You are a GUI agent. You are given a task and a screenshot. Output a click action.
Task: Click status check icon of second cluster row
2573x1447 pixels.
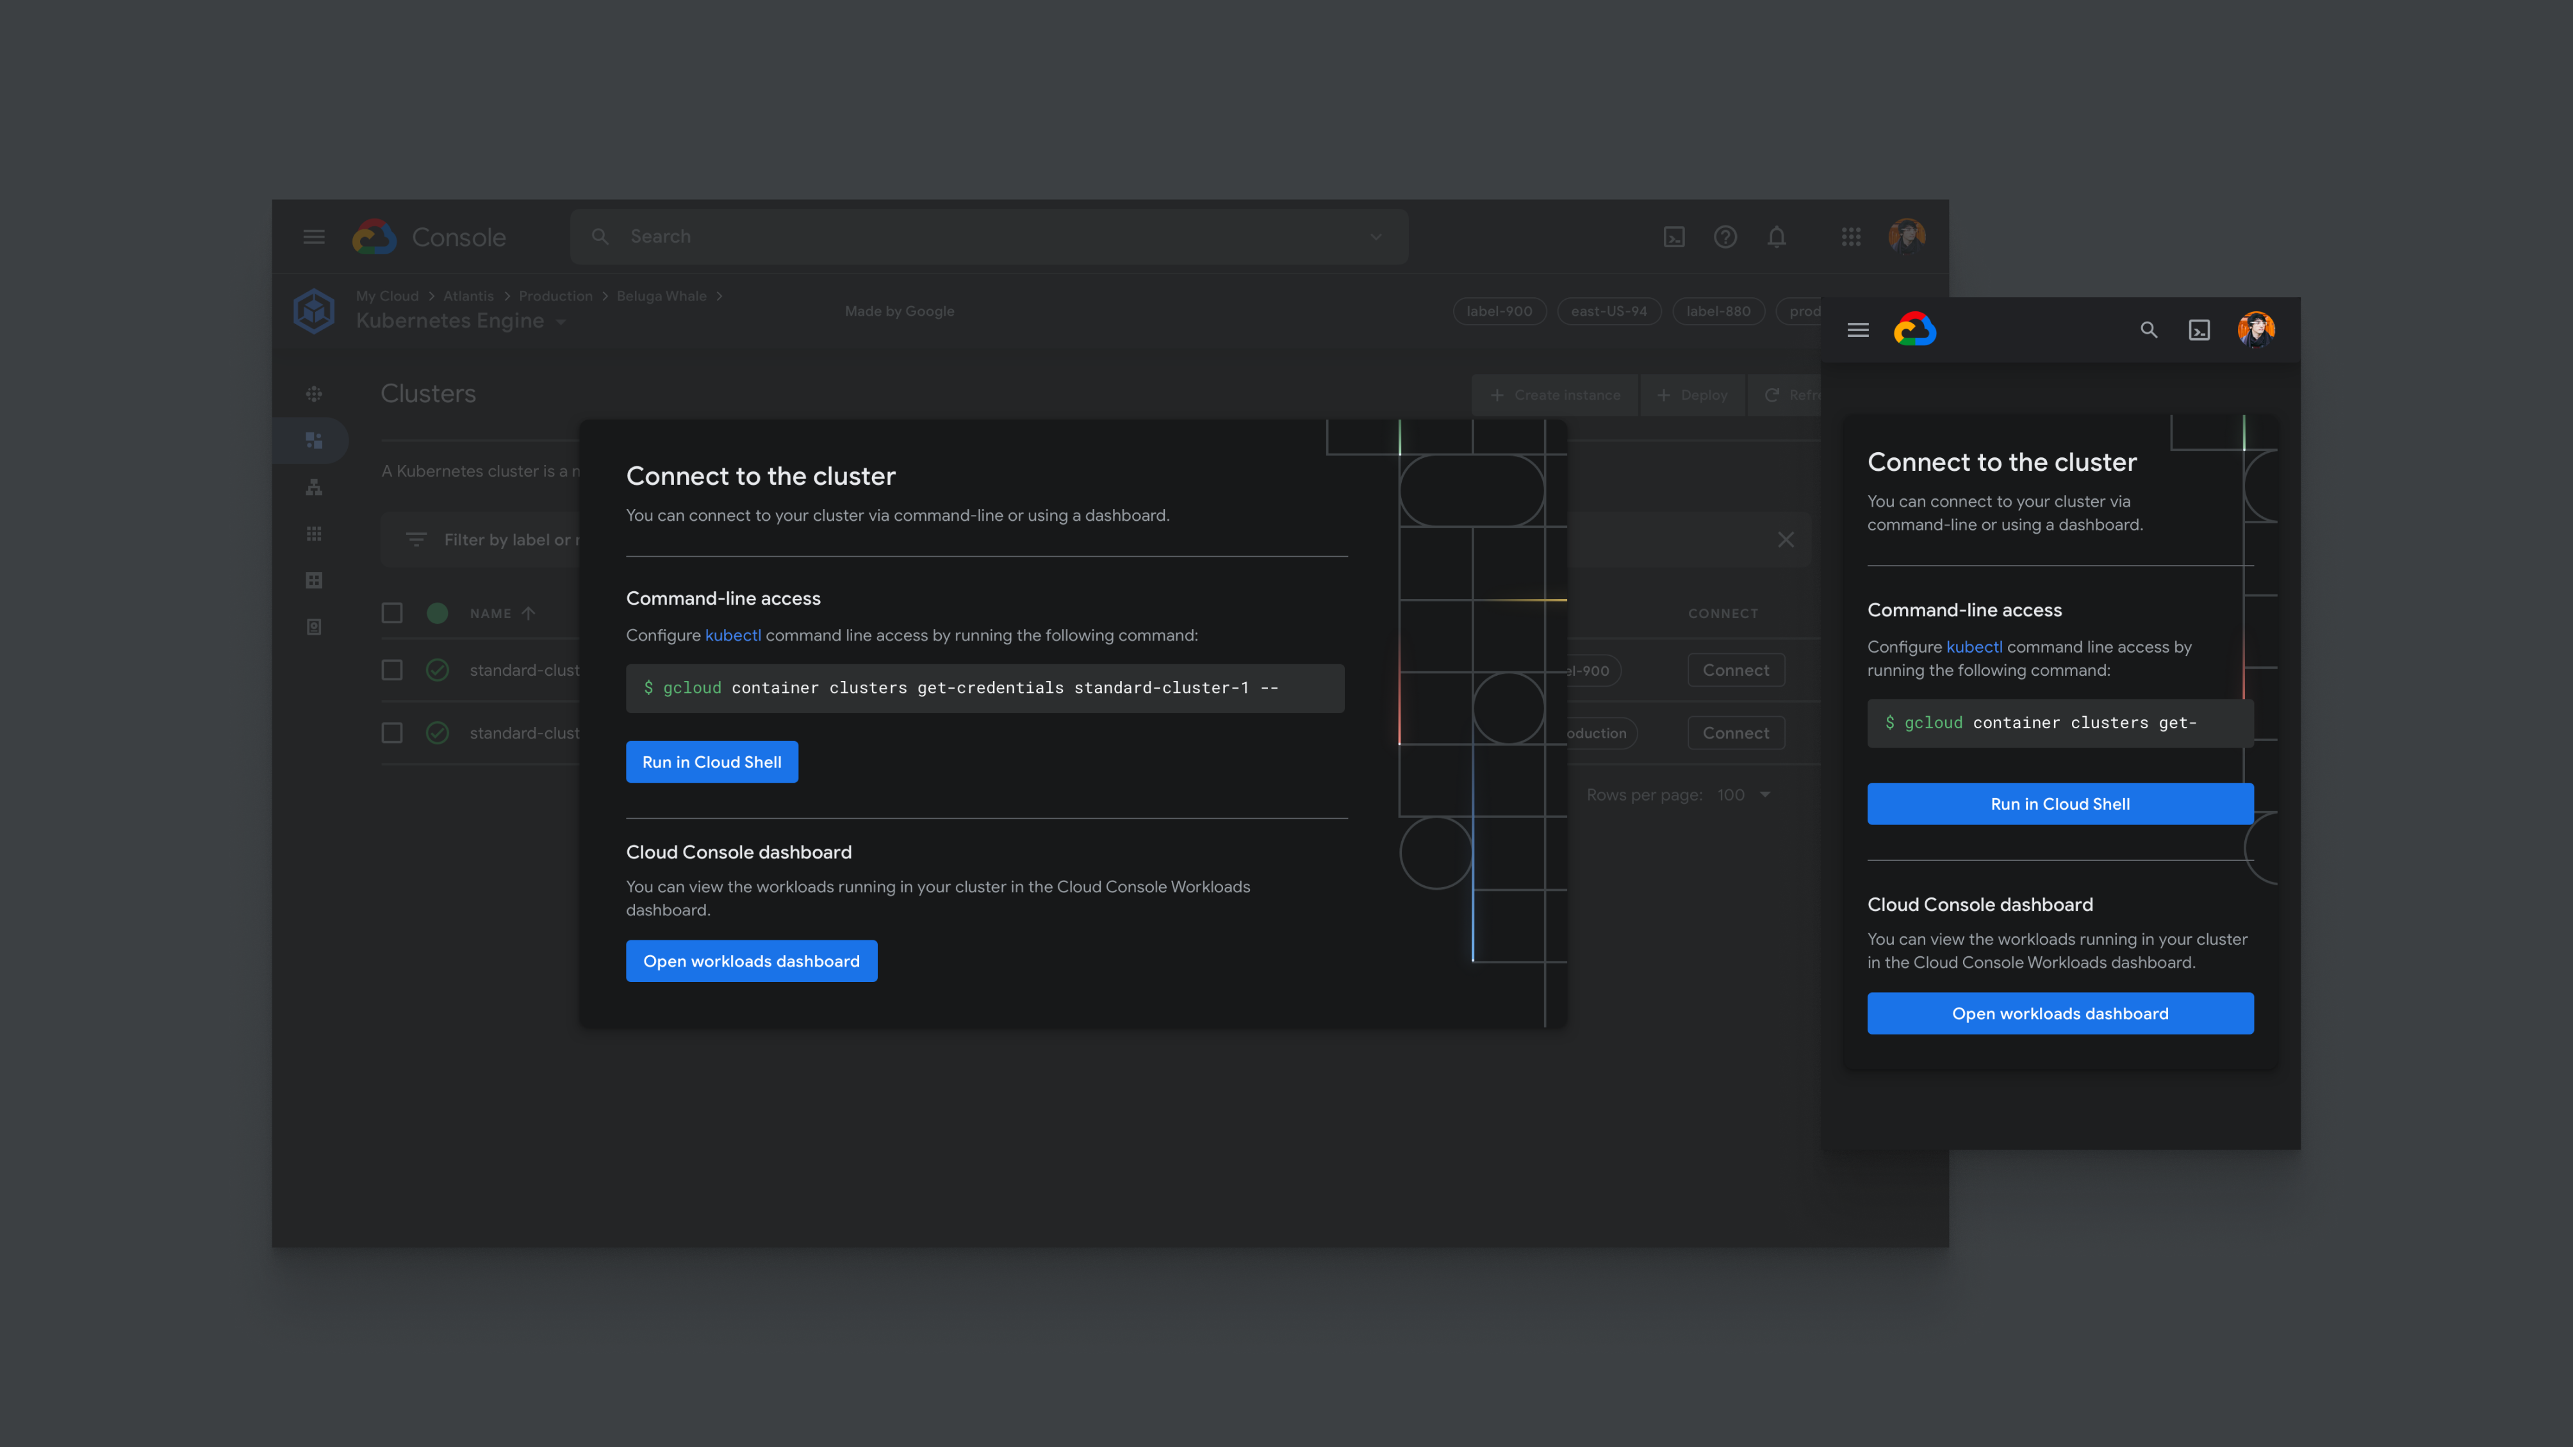pos(438,733)
